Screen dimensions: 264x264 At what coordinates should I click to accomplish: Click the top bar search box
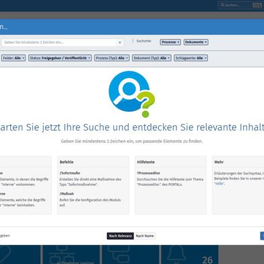tap(240, 5)
